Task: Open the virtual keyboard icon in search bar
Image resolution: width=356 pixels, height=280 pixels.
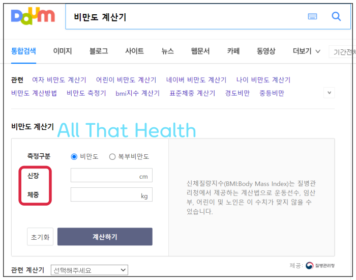Action: click(312, 16)
